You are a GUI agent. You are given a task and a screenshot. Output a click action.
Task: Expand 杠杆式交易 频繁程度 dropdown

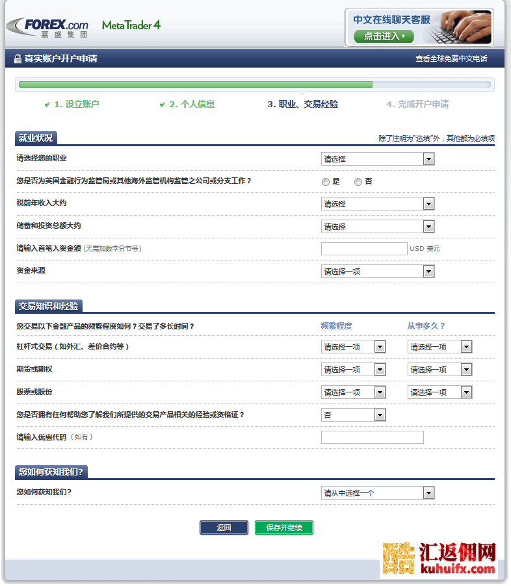(354, 347)
